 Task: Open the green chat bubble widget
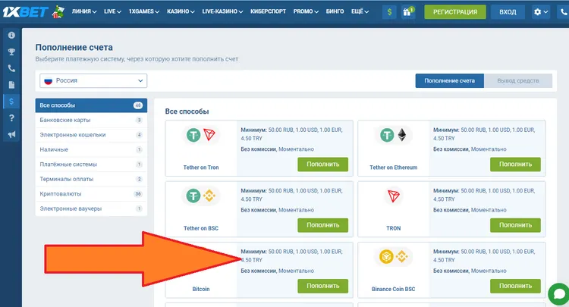coord(558,293)
